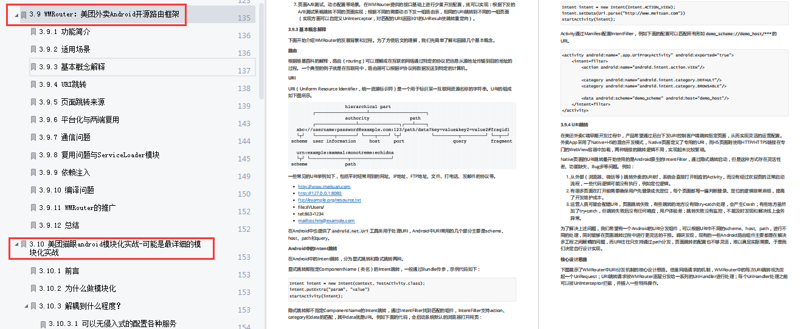802x329 pixels.
Task: Click the bookmarks panel vertical scrollbar
Action: click(262, 50)
